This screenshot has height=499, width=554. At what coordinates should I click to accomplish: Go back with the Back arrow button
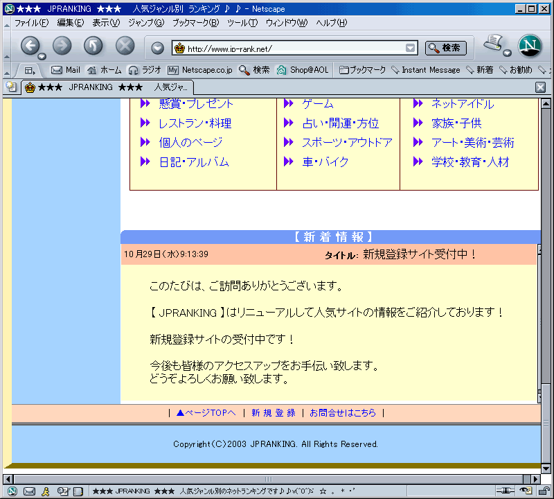coord(30,46)
